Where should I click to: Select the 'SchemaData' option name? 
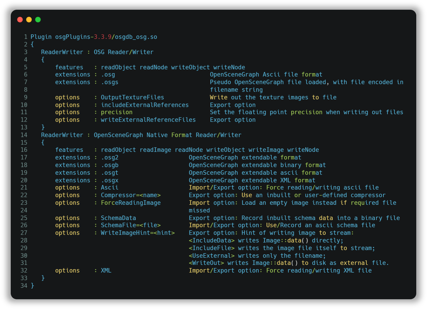pos(118,218)
